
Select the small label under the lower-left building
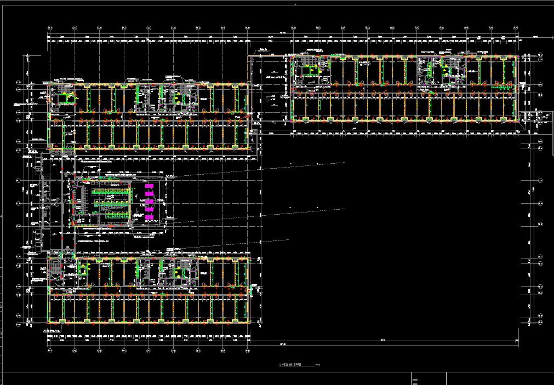pyautogui.click(x=52, y=331)
